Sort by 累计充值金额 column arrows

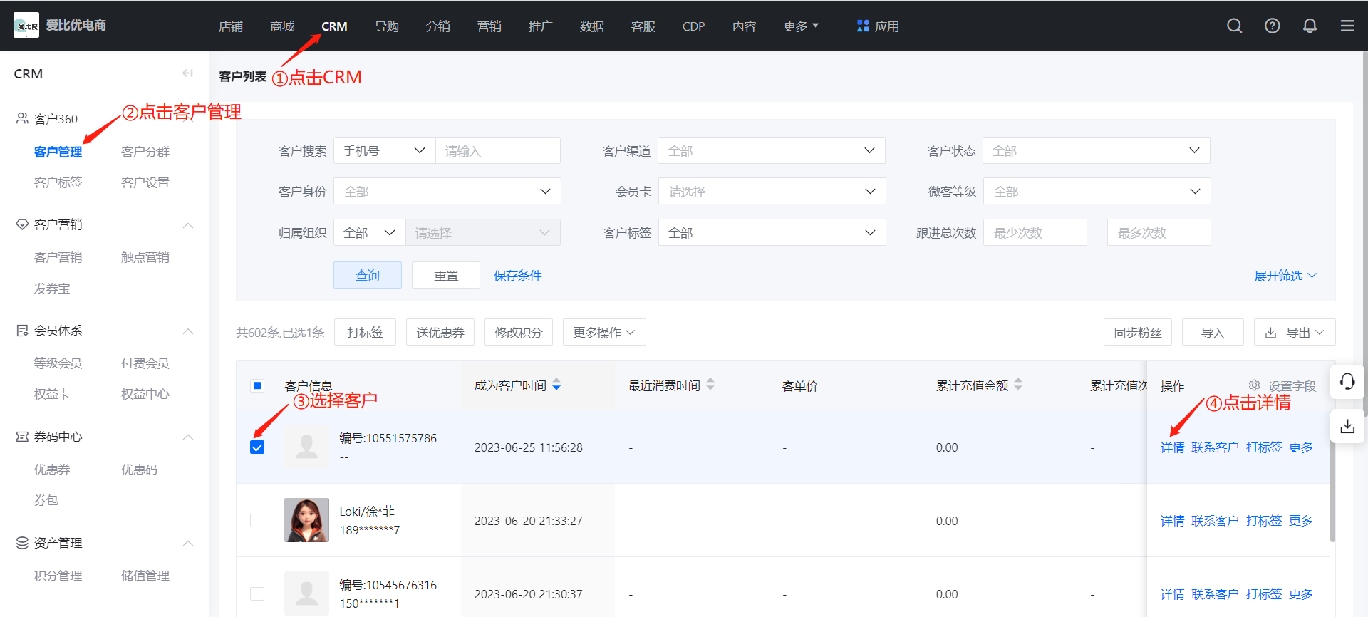coord(1018,385)
